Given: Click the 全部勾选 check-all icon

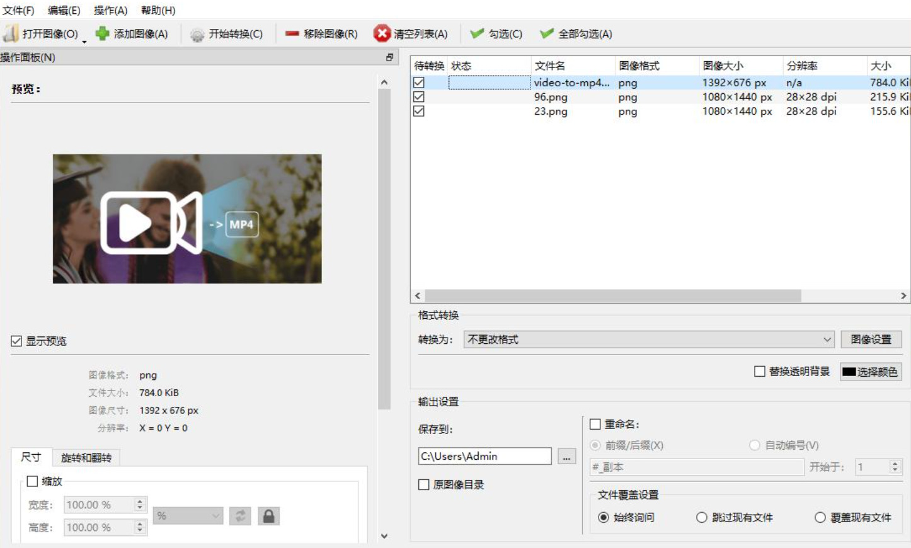Looking at the screenshot, I should [x=547, y=33].
